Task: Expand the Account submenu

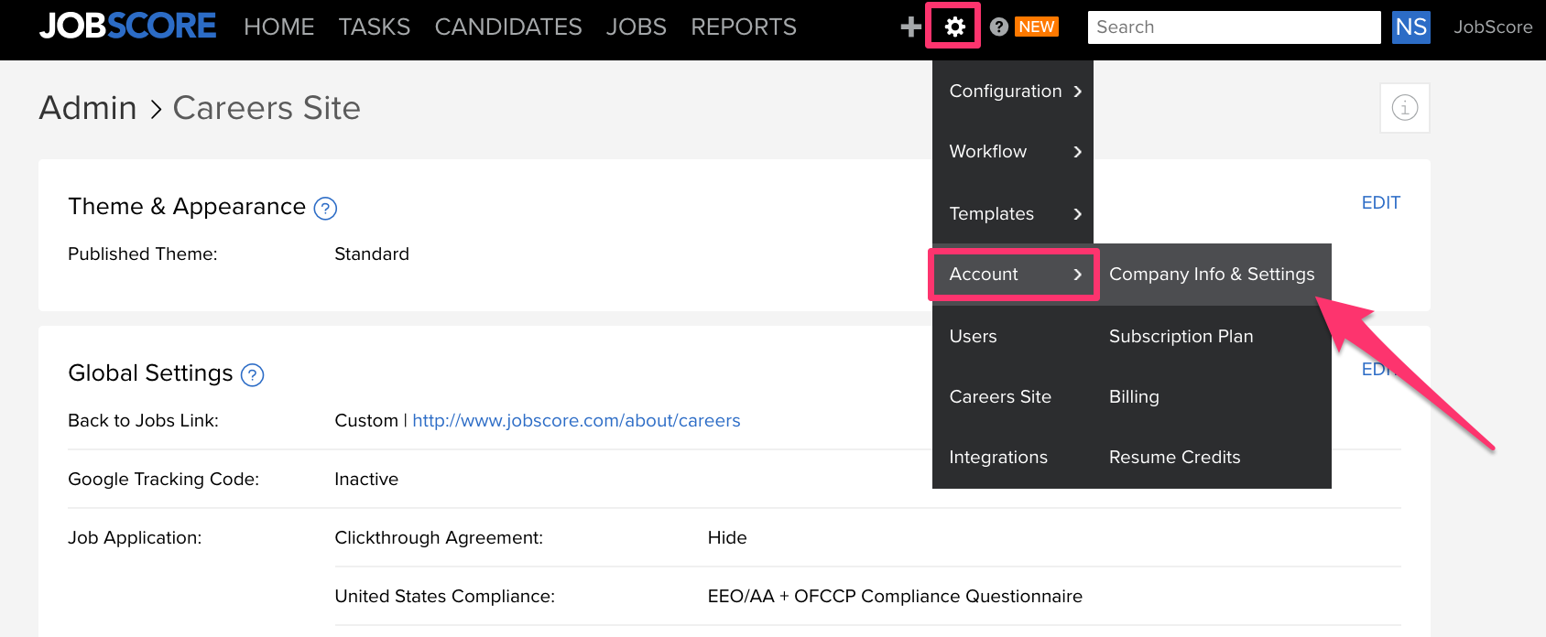Action: tap(1014, 275)
